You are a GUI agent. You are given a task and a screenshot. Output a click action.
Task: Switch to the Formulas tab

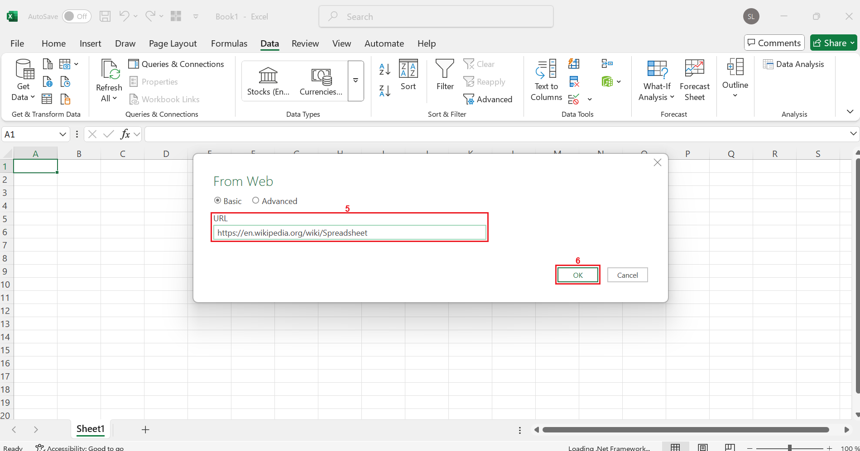pyautogui.click(x=229, y=43)
